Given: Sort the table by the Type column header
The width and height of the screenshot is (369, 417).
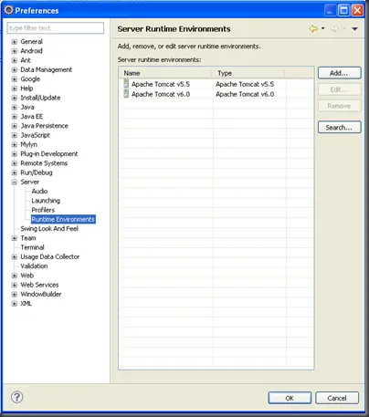Looking at the screenshot, I should tap(249, 73).
